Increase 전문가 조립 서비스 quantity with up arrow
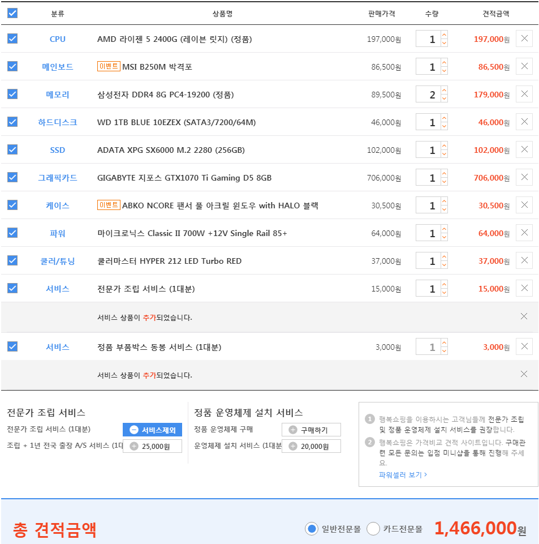The width and height of the screenshot is (539, 544). [x=444, y=285]
